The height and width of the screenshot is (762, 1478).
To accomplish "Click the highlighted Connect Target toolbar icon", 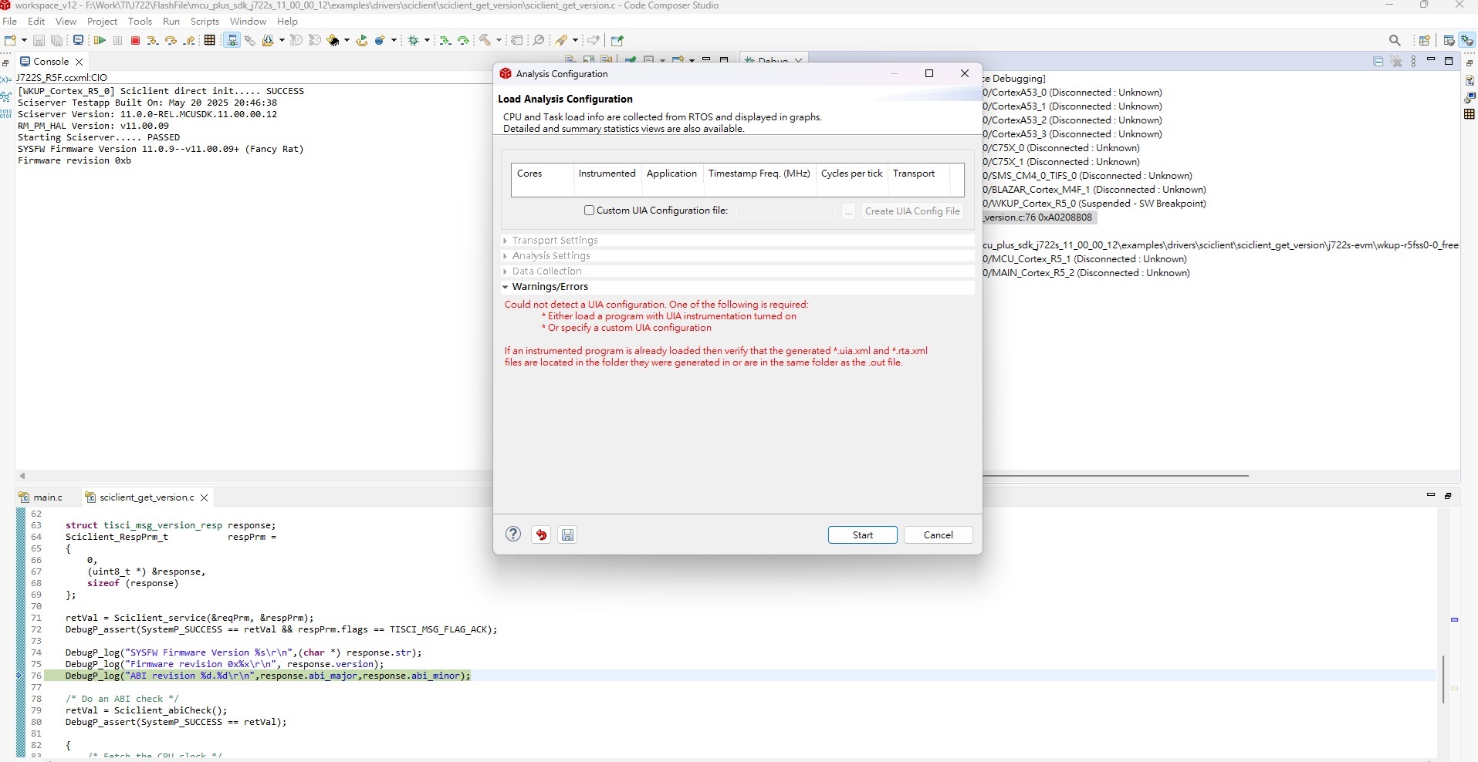I will (232, 40).
